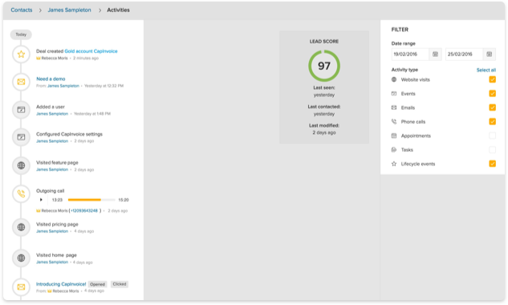Click James Sampleton under Visited pricing page

click(x=52, y=231)
